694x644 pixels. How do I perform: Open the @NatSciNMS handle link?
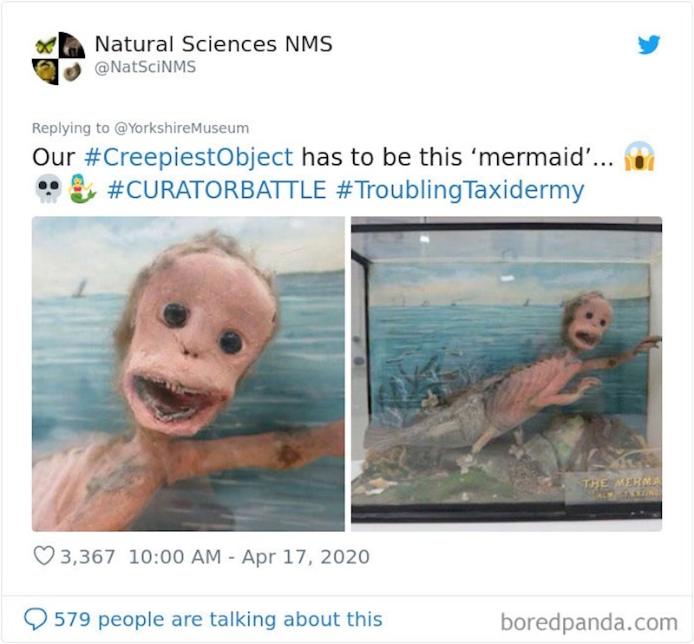coord(144,67)
